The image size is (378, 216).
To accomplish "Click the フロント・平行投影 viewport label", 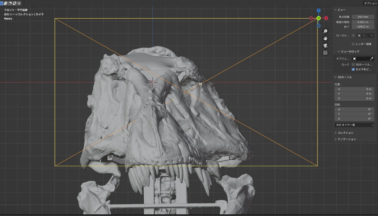I will (x=16, y=10).
